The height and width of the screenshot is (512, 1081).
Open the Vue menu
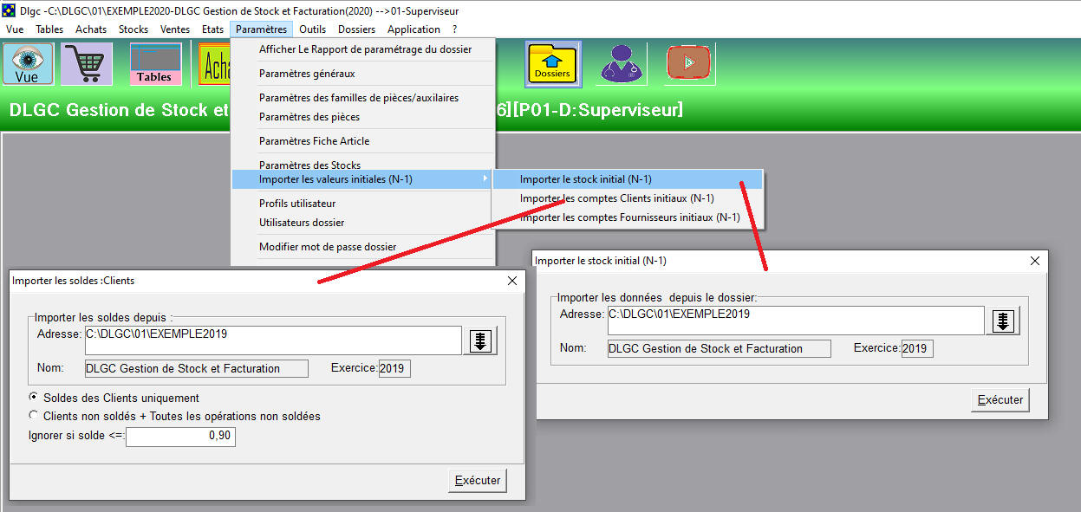pos(15,29)
